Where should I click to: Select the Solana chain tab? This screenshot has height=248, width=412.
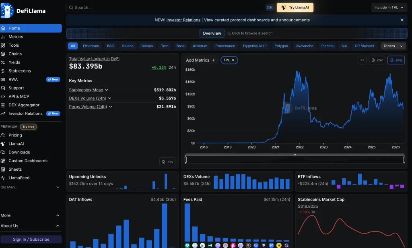pyautogui.click(x=128, y=46)
